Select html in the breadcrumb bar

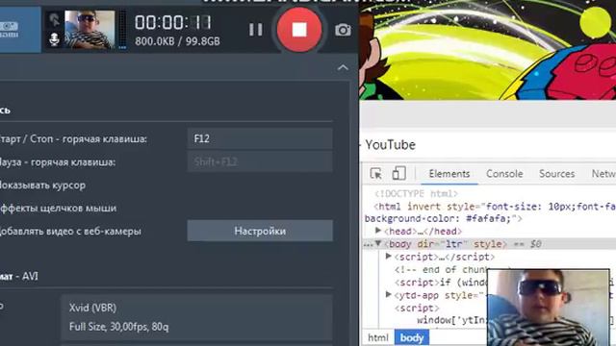378,337
